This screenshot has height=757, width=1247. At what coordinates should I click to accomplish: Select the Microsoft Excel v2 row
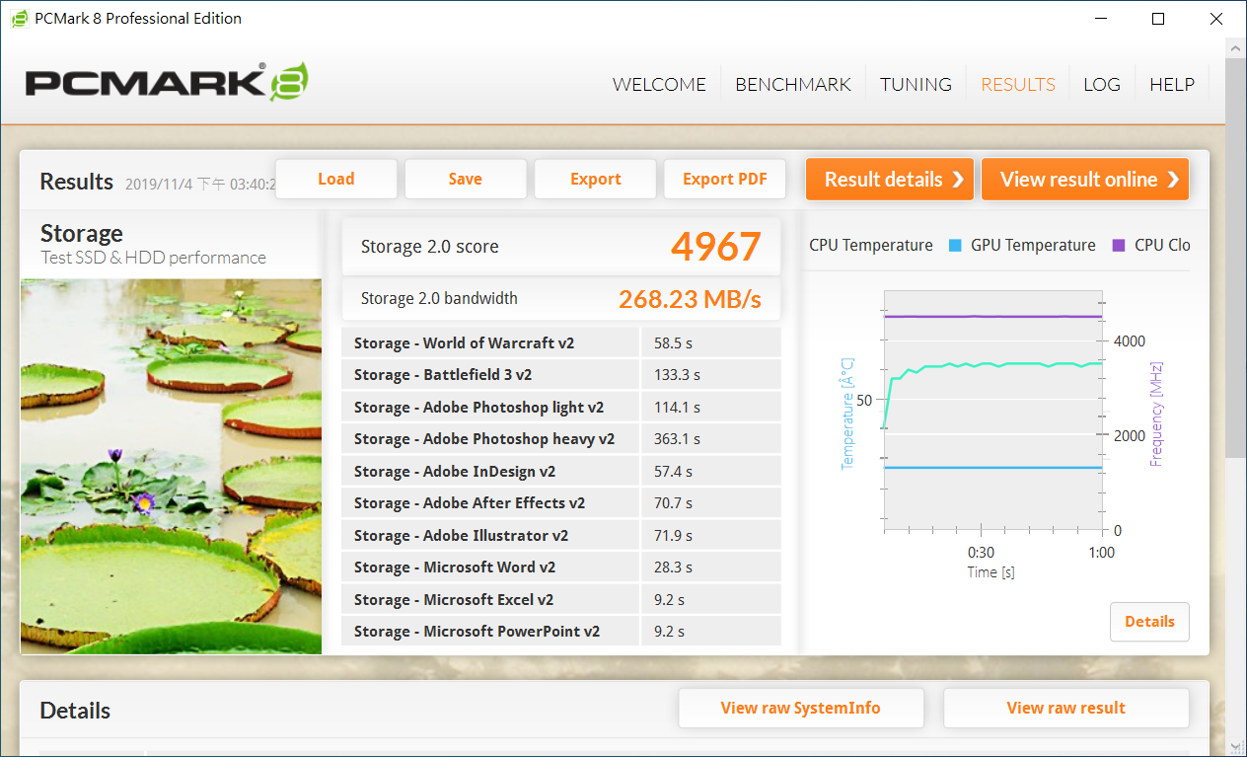coord(560,599)
